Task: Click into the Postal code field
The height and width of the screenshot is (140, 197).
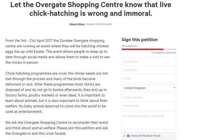Action: click(x=149, y=106)
